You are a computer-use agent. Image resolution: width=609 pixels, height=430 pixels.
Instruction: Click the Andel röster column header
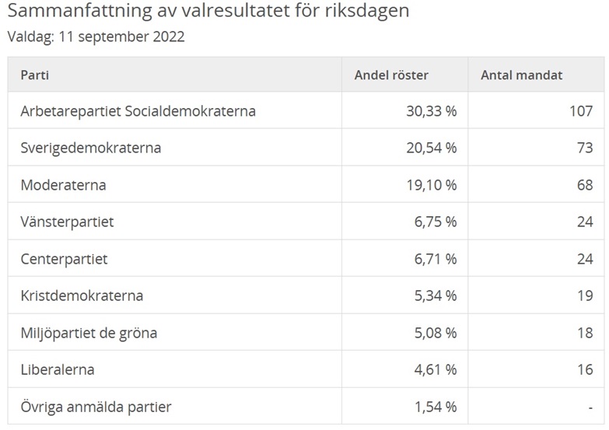point(391,75)
